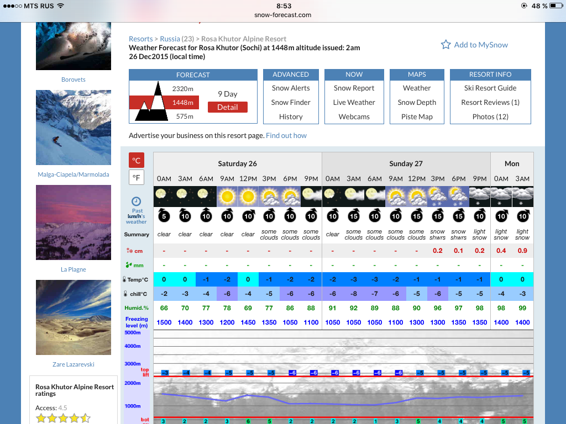Click the sunny icon for Saturday 12PM
566x424 pixels.
coord(248,197)
